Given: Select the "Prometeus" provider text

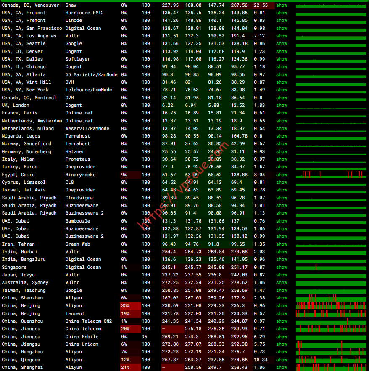Looking at the screenshot, I should coord(77,159).
